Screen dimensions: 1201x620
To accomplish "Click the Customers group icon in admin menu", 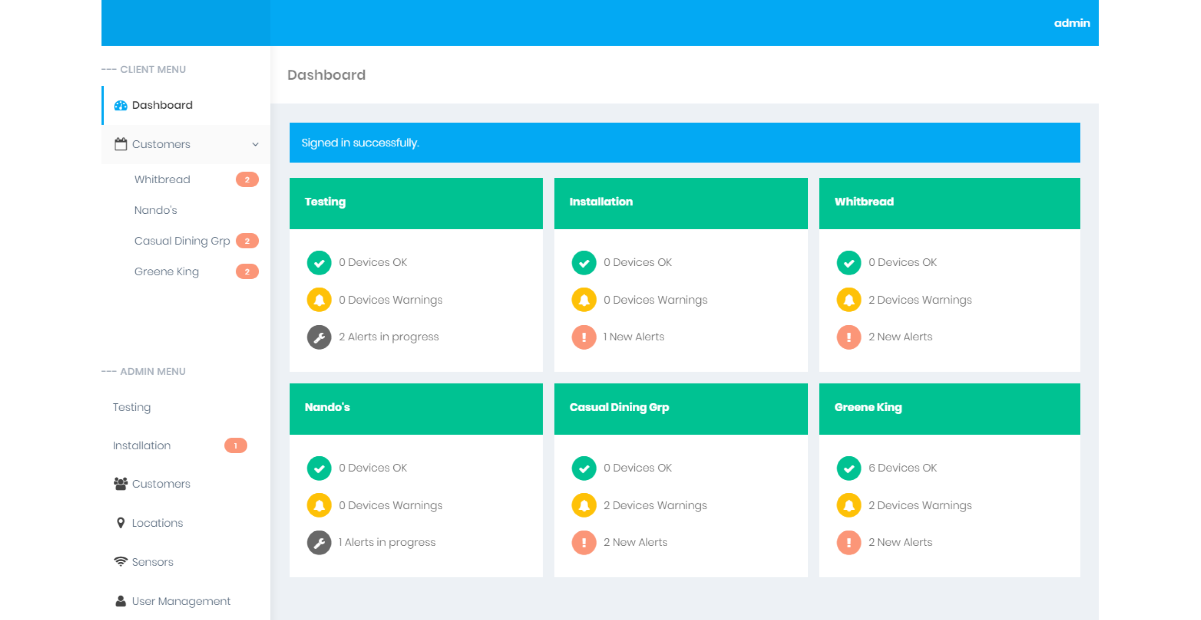I will (120, 484).
